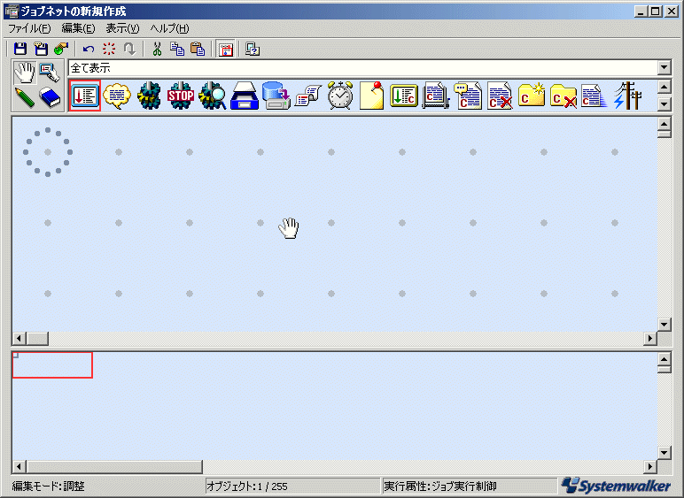The height and width of the screenshot is (498, 684).
Task: Open the ファイル(F) menu
Action: [29, 28]
